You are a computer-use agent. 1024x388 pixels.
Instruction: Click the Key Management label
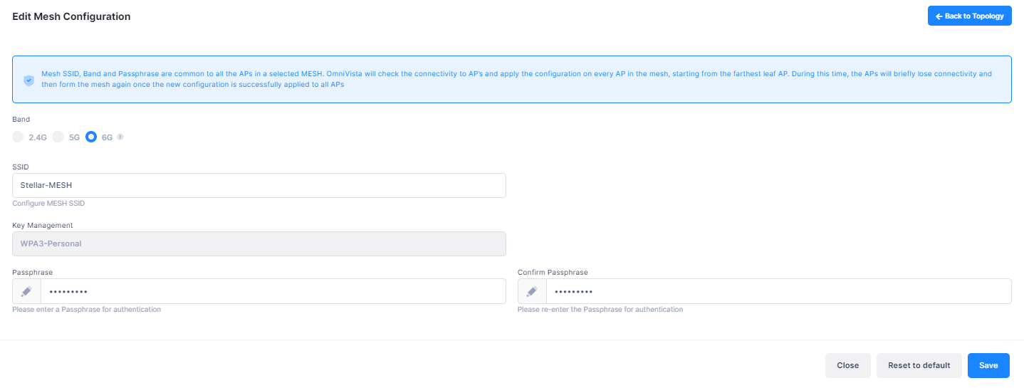coord(43,226)
